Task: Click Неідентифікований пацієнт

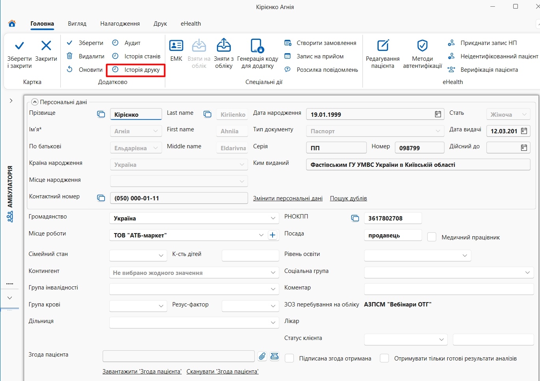Action: coord(493,56)
